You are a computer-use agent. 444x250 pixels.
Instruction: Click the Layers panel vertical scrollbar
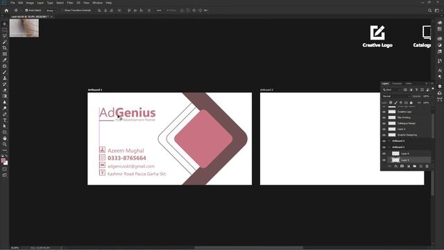432,125
